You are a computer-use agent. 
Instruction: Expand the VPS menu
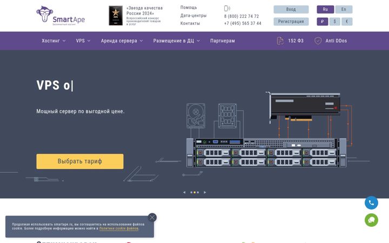click(83, 40)
